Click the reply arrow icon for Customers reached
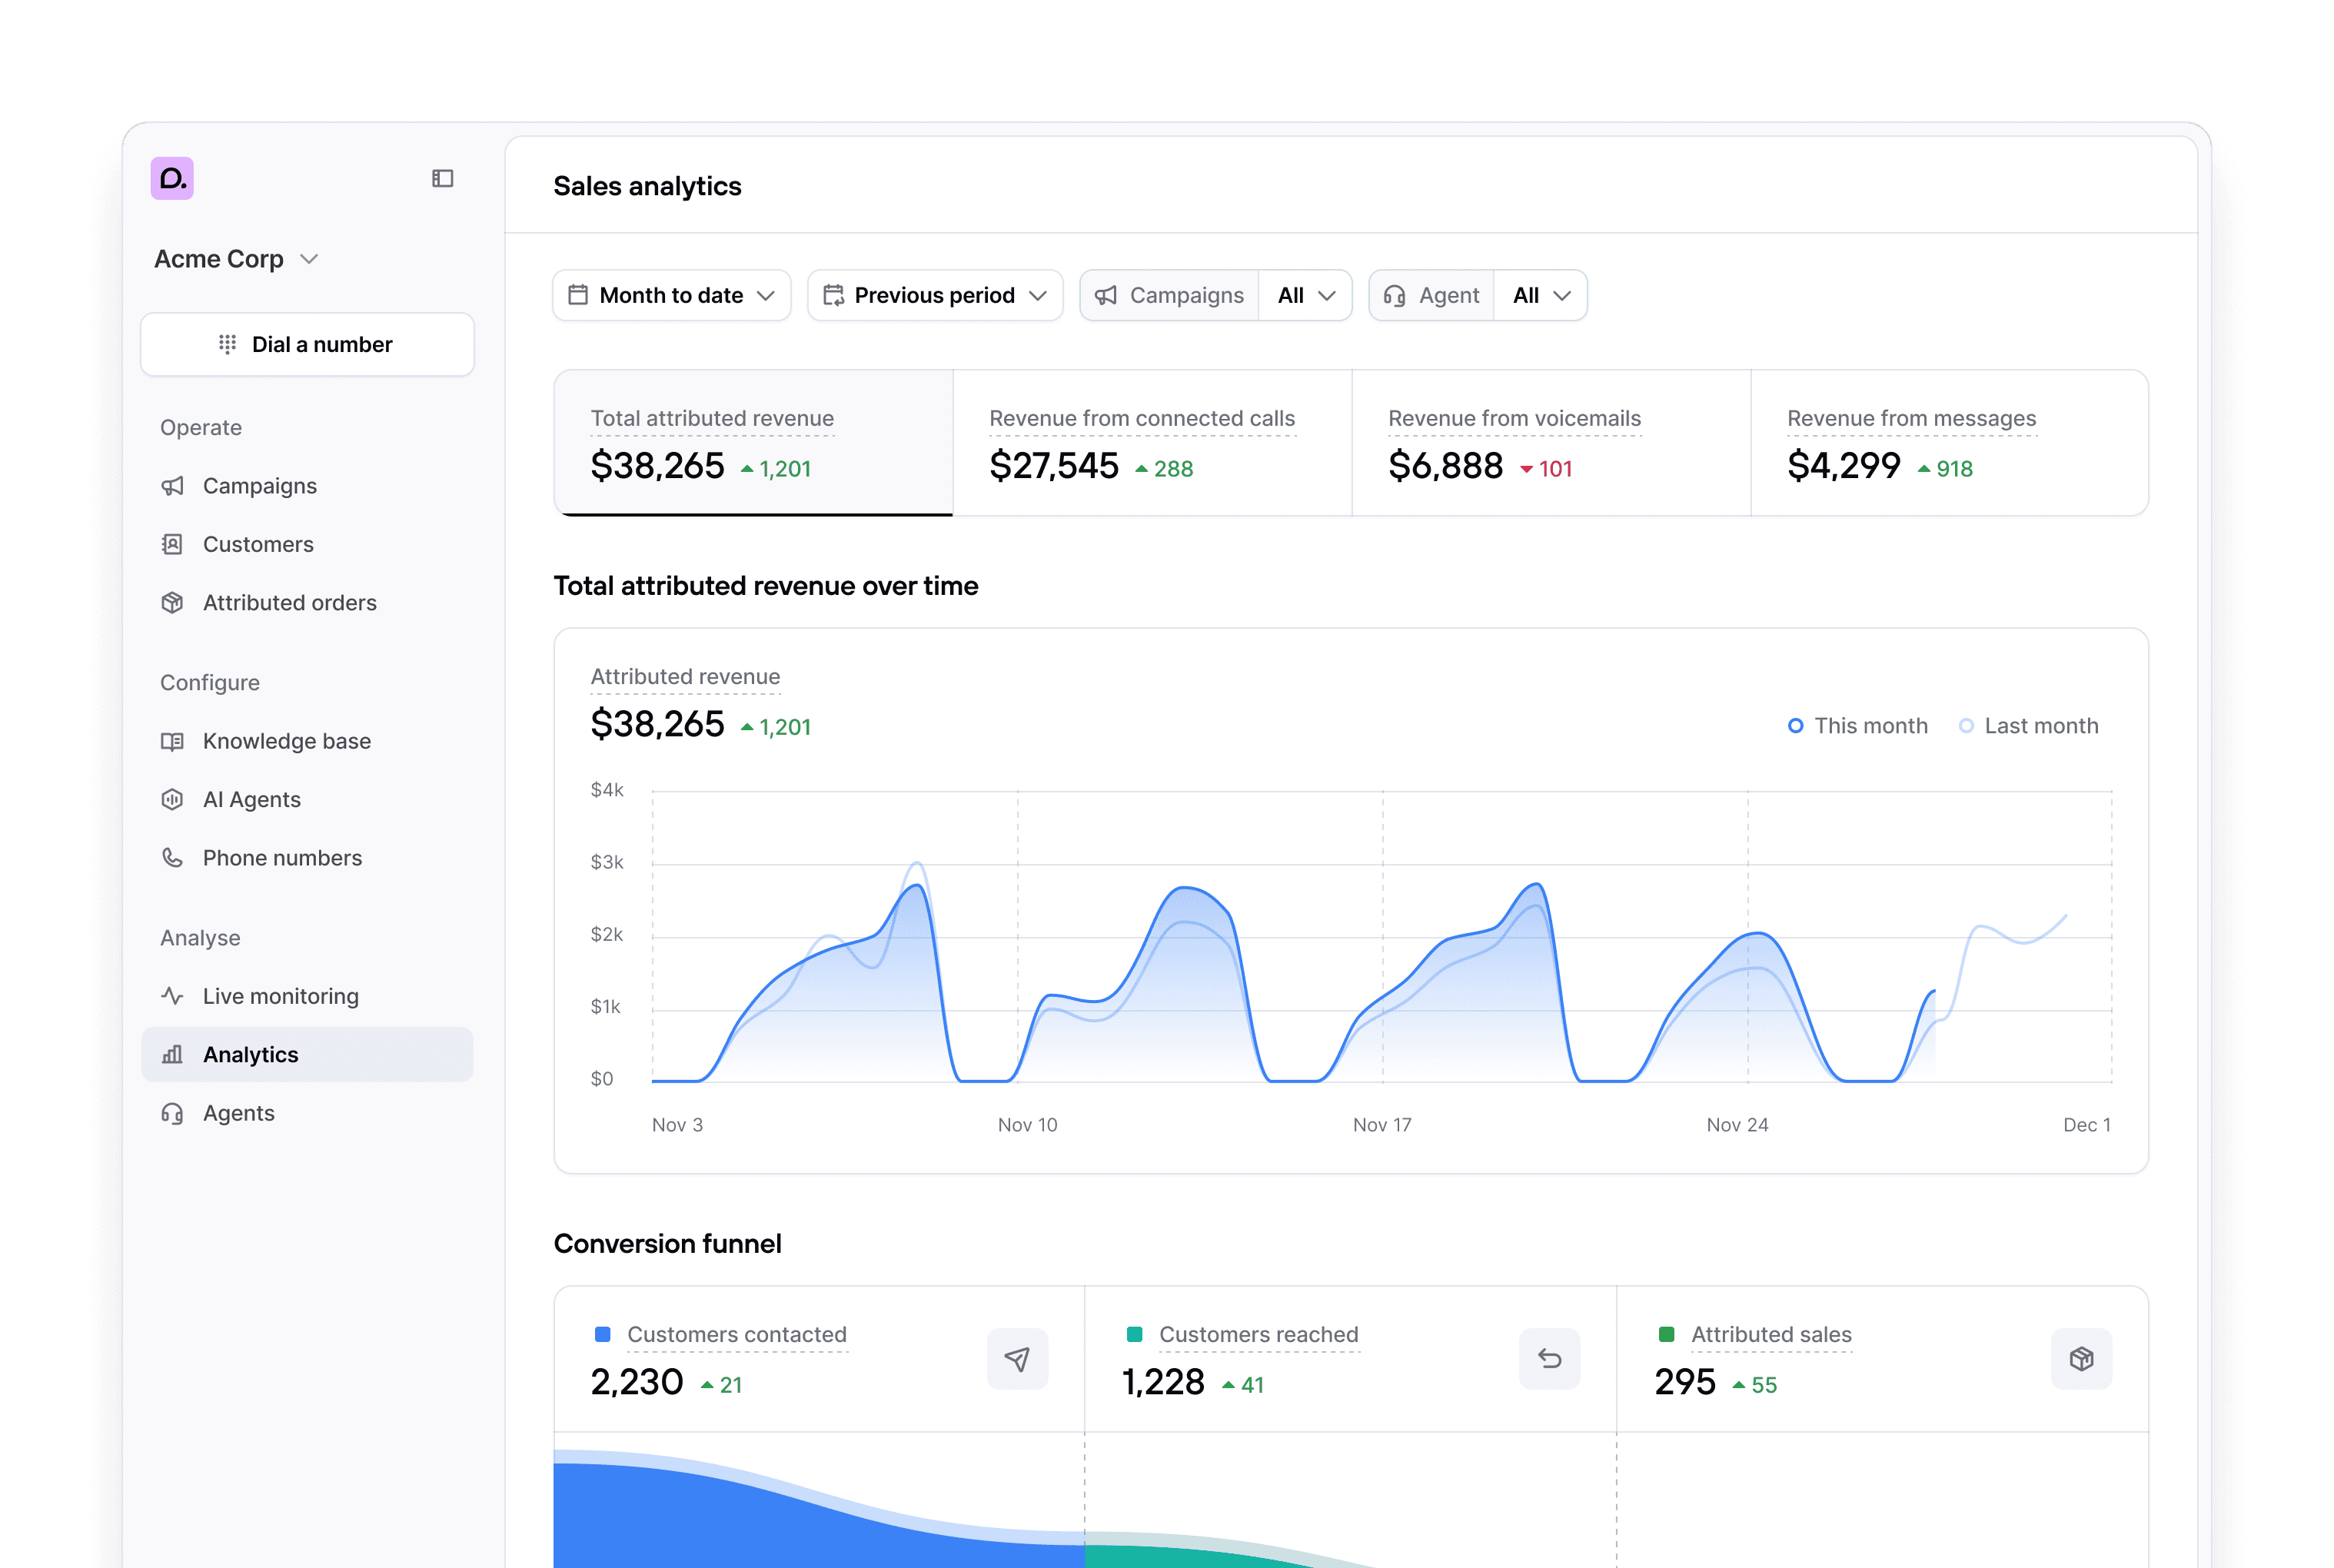The image size is (2334, 1568). click(1549, 1358)
